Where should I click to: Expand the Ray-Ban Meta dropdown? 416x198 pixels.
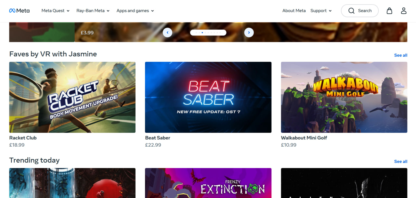(x=93, y=11)
